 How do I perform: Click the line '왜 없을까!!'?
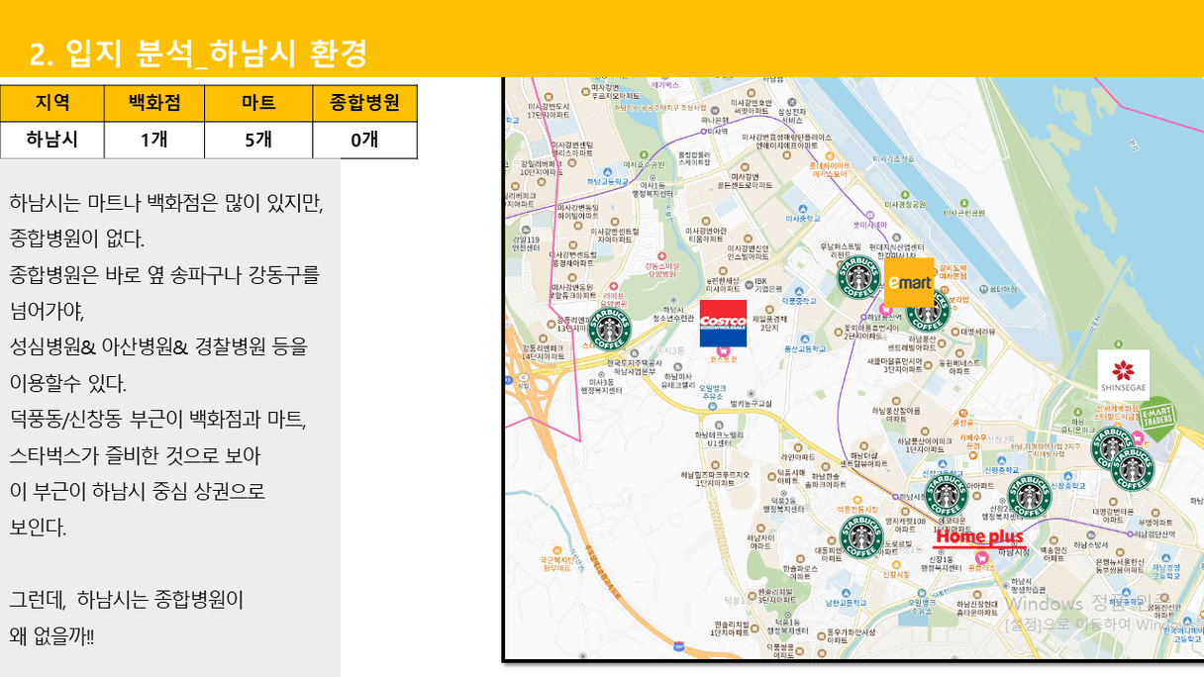(52, 635)
